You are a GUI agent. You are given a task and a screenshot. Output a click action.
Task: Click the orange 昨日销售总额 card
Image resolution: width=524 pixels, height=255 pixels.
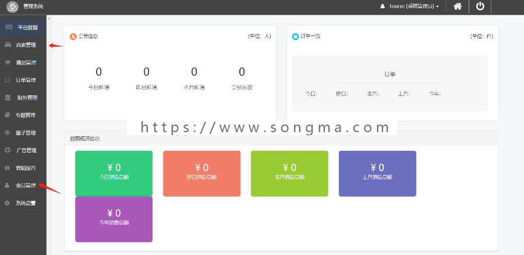point(202,173)
